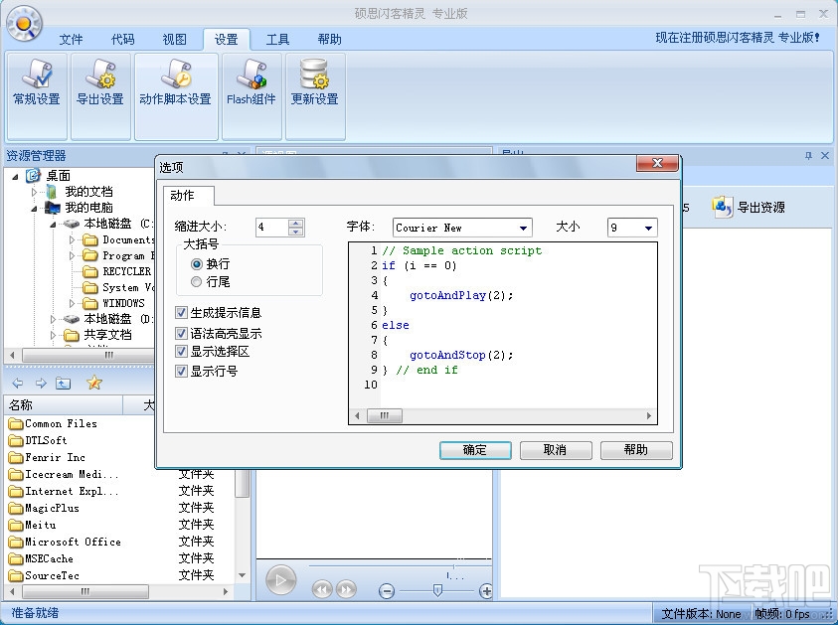Increase indent size with the up stepper arrow
This screenshot has height=625, width=838.
pyautogui.click(x=295, y=224)
